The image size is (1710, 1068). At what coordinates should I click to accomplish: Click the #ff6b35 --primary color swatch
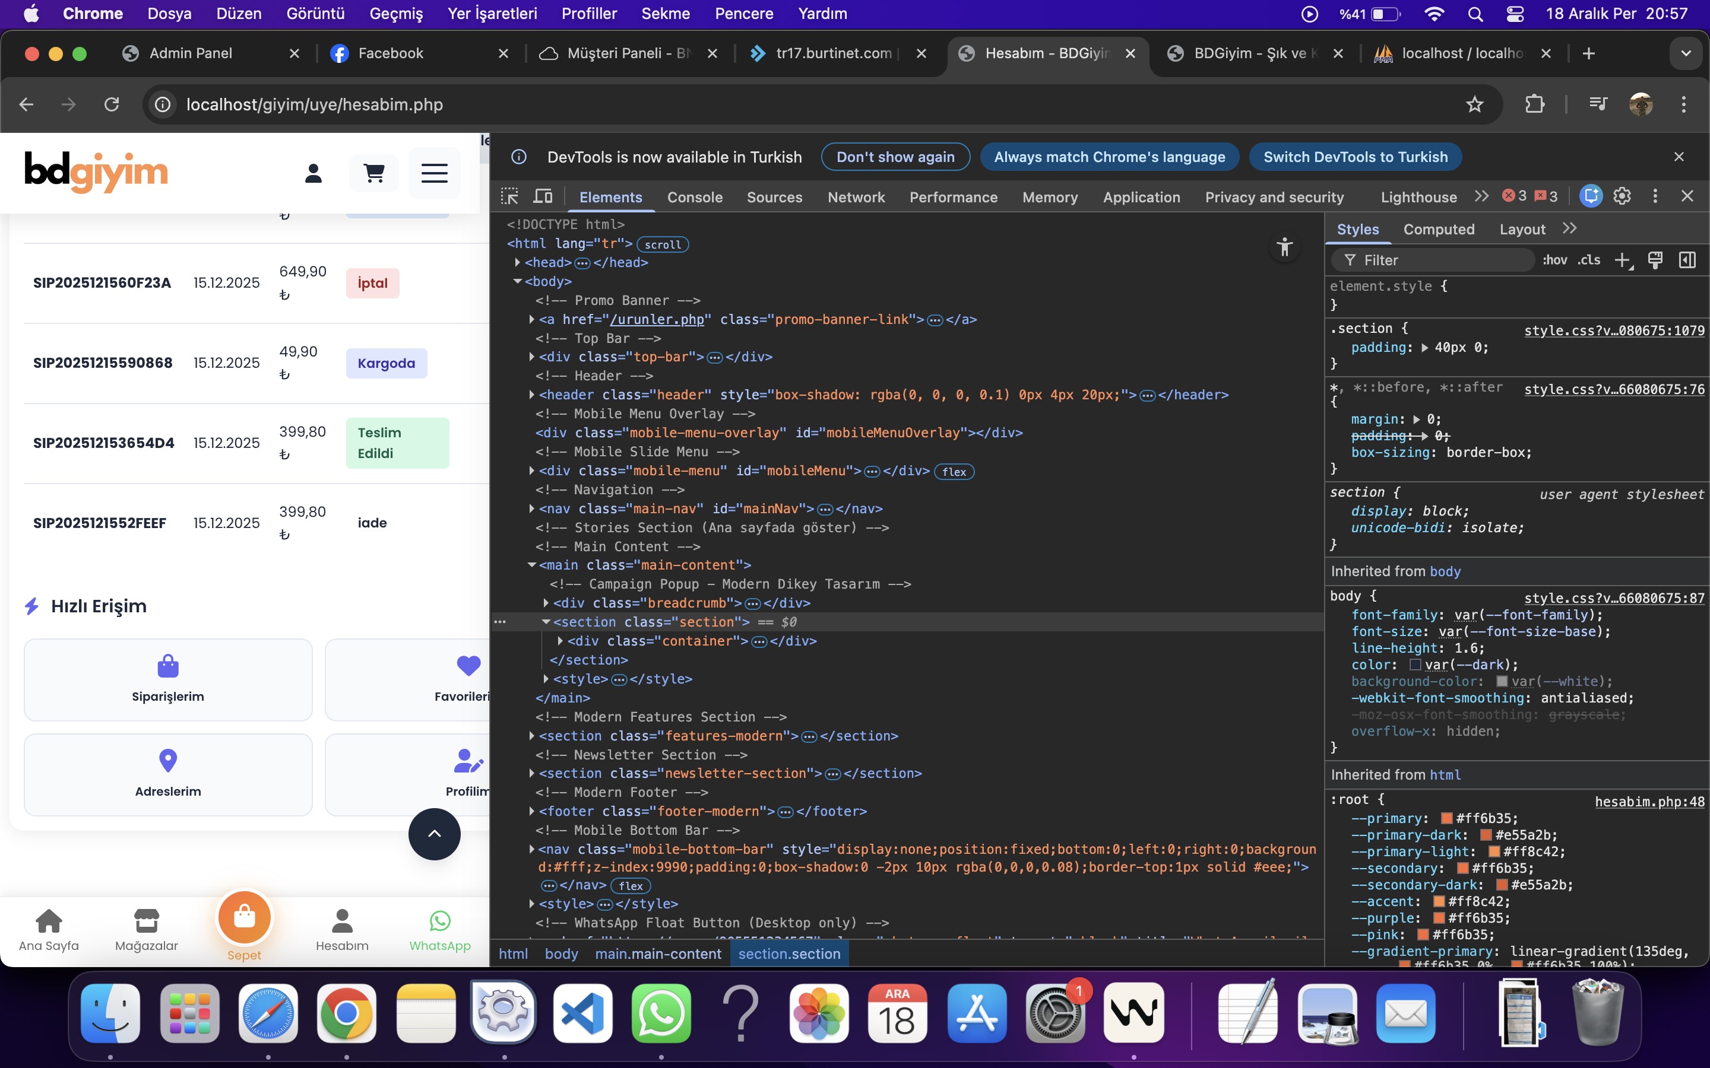1446,818
